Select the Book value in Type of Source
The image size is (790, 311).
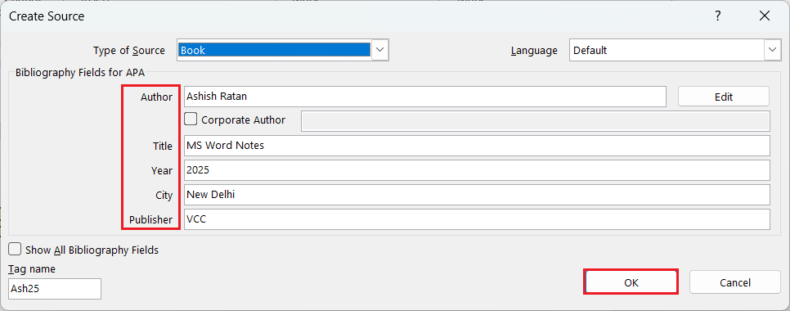[x=275, y=50]
